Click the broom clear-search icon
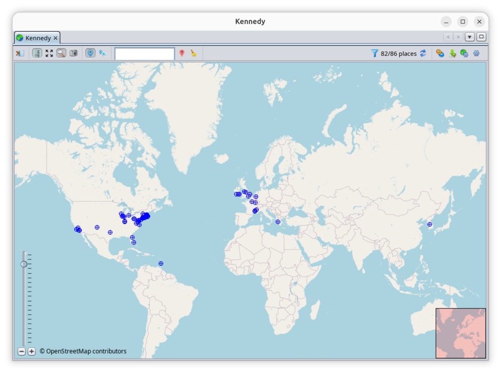Screen dimensions: 501x373 [x=193, y=53]
